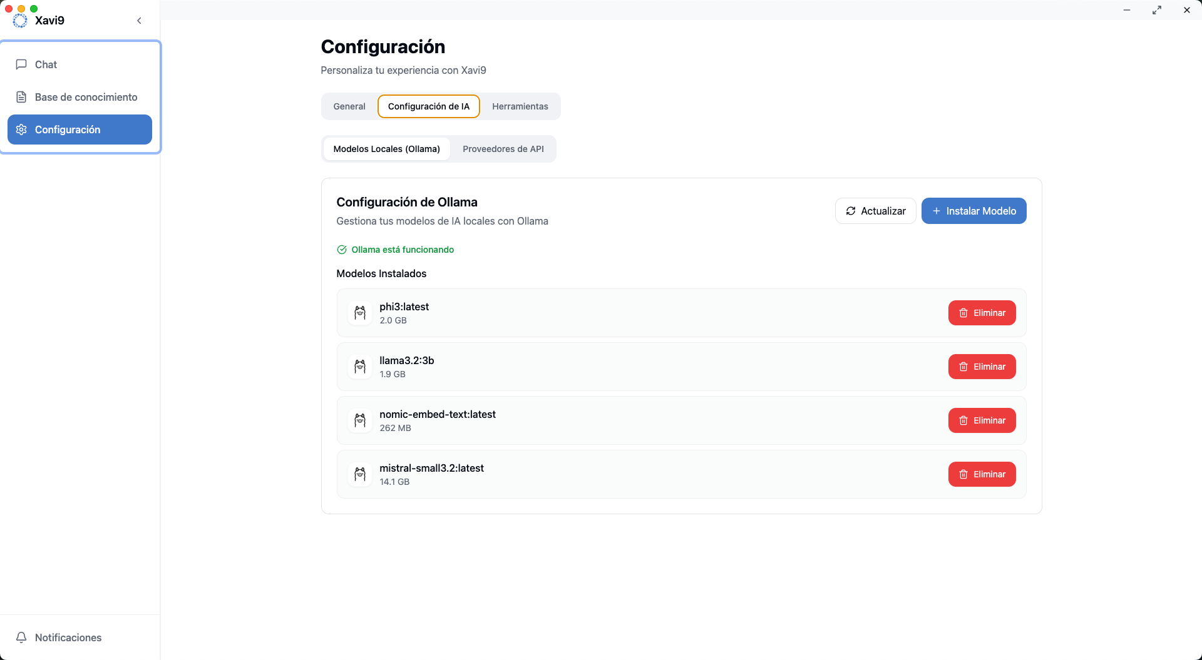Click the Actualizar refresh button

[x=875, y=211]
